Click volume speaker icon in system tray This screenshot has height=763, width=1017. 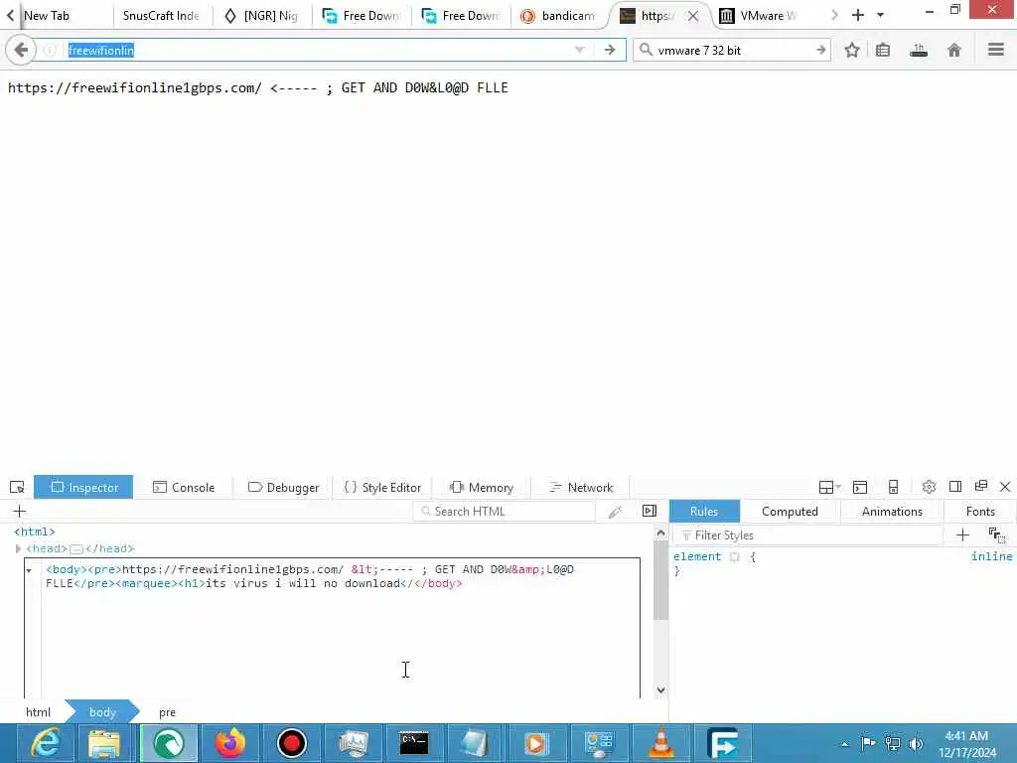(916, 744)
